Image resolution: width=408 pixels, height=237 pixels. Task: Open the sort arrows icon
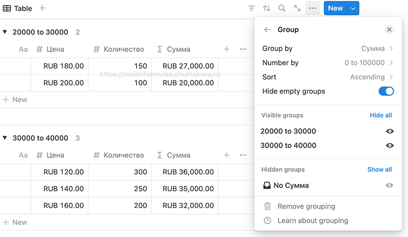(266, 8)
